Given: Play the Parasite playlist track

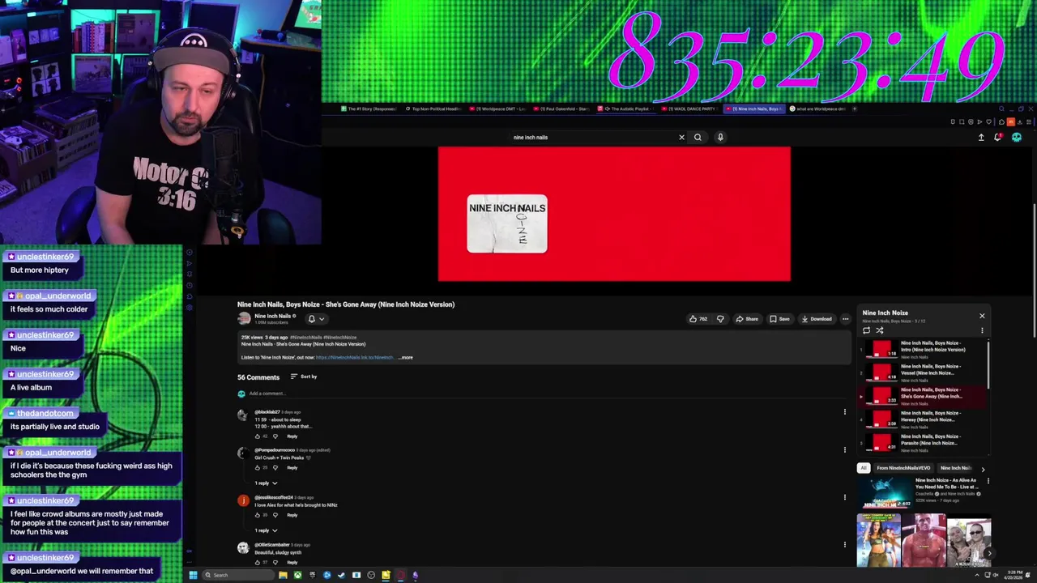Looking at the screenshot, I should [x=924, y=443].
